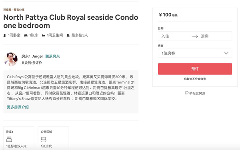Select the 入住 check-in date field
The image size is (240, 150).
point(175,36)
